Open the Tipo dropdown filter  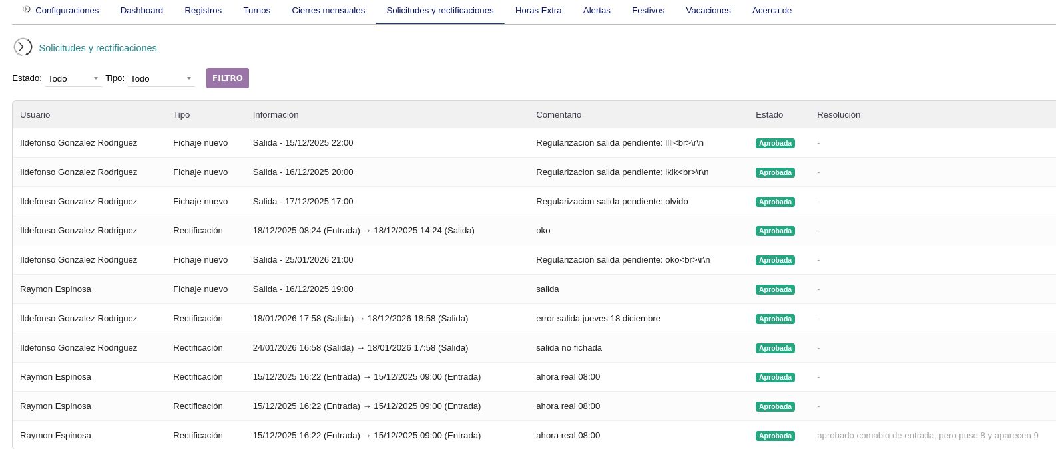coord(160,78)
